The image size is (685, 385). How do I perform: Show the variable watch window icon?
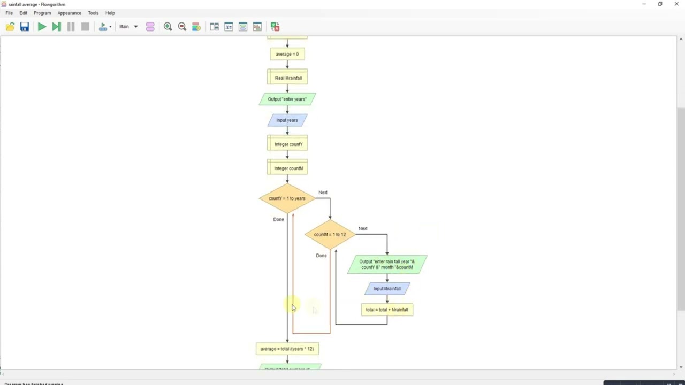pyautogui.click(x=229, y=27)
